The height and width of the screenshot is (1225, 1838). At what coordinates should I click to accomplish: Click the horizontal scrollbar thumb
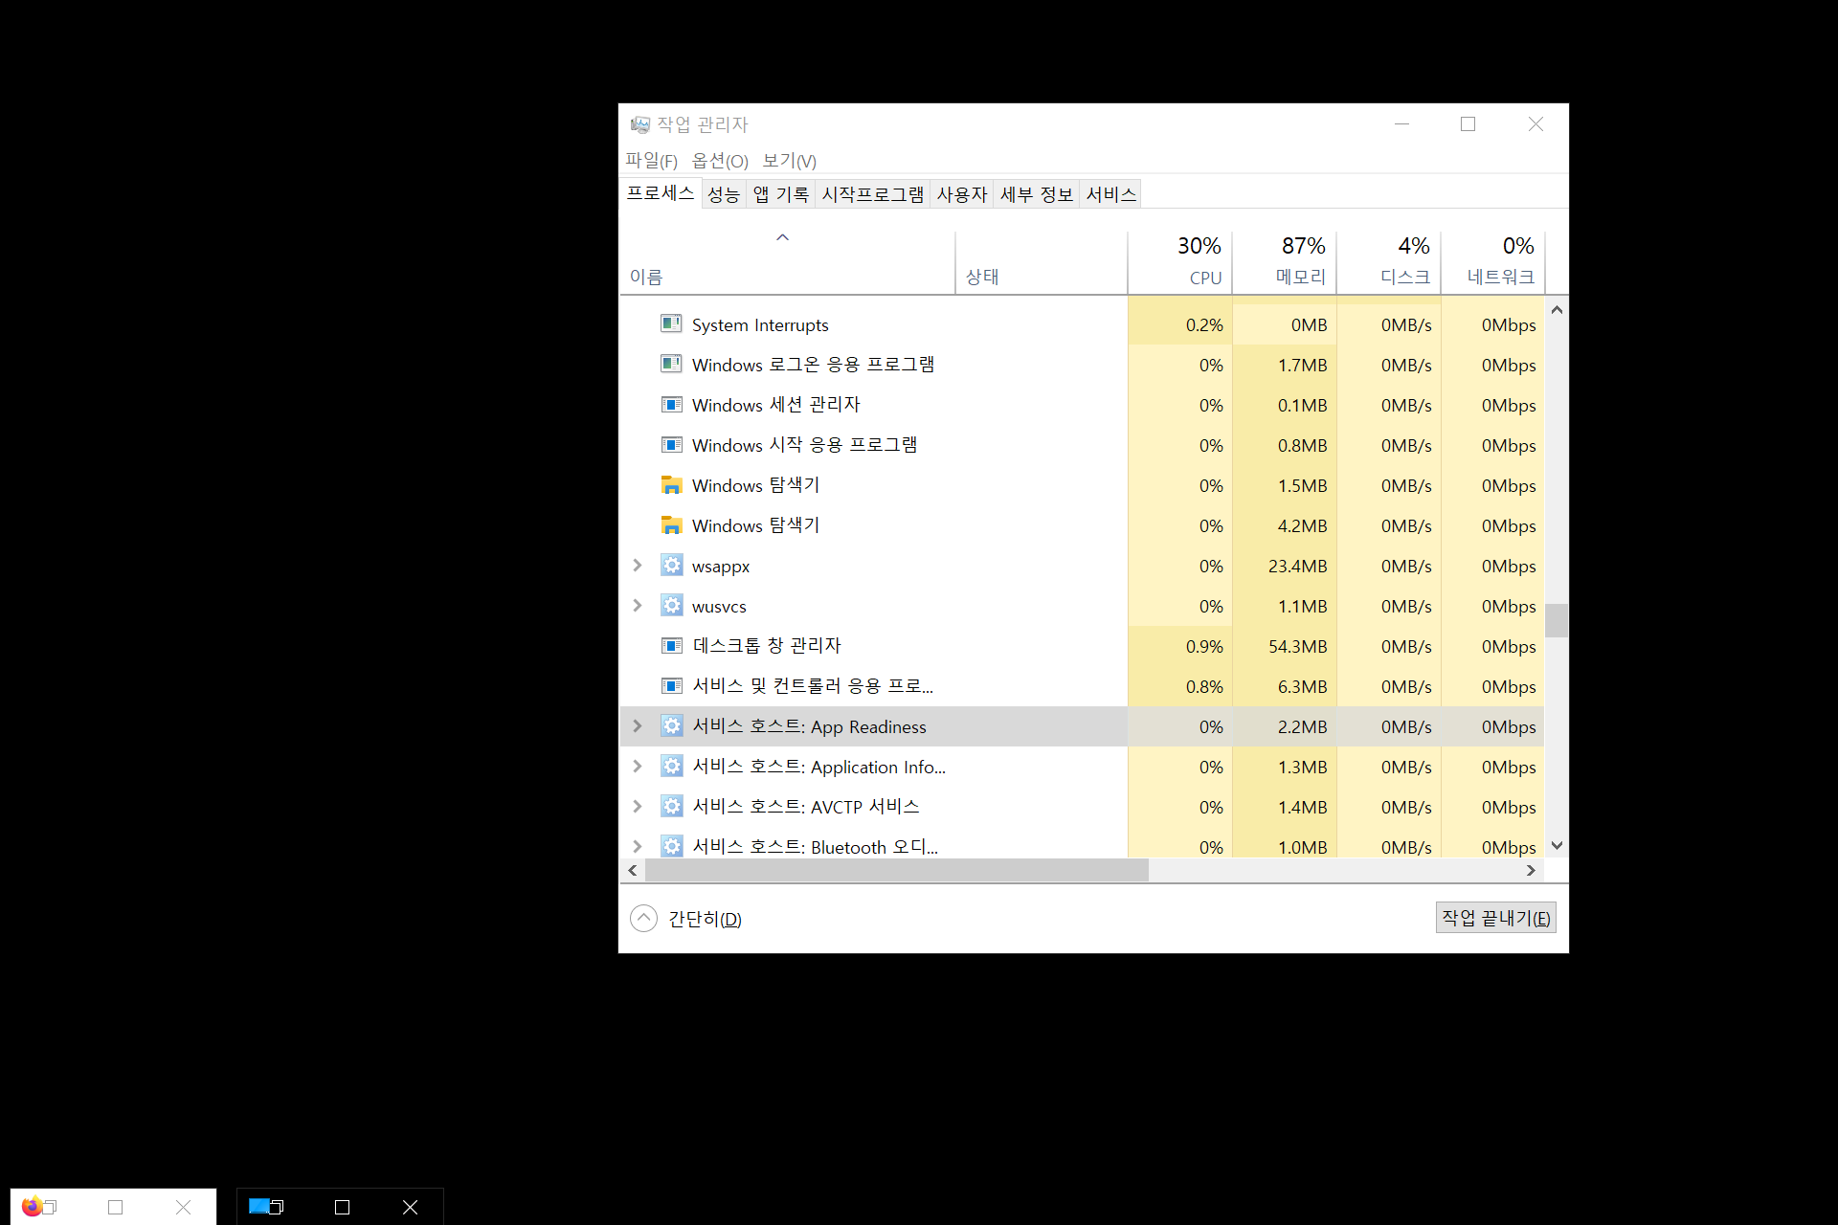click(896, 870)
